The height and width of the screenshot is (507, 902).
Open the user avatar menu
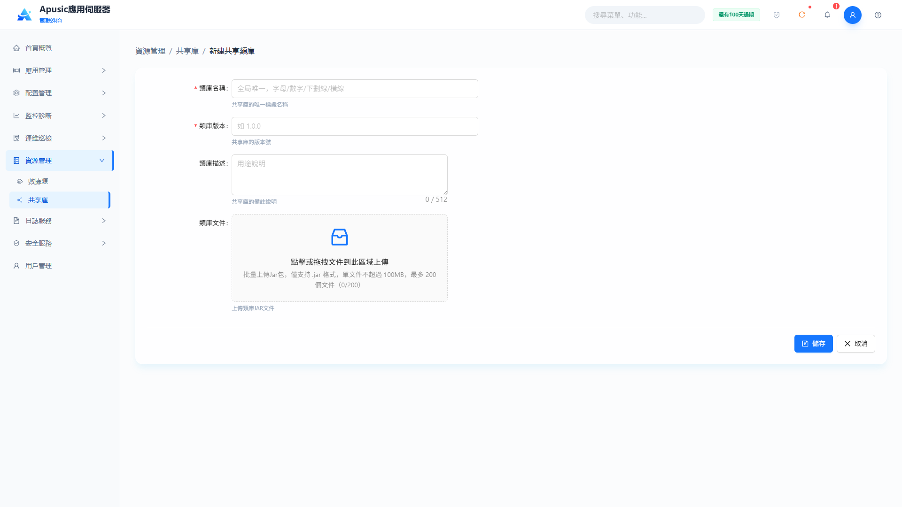853,15
